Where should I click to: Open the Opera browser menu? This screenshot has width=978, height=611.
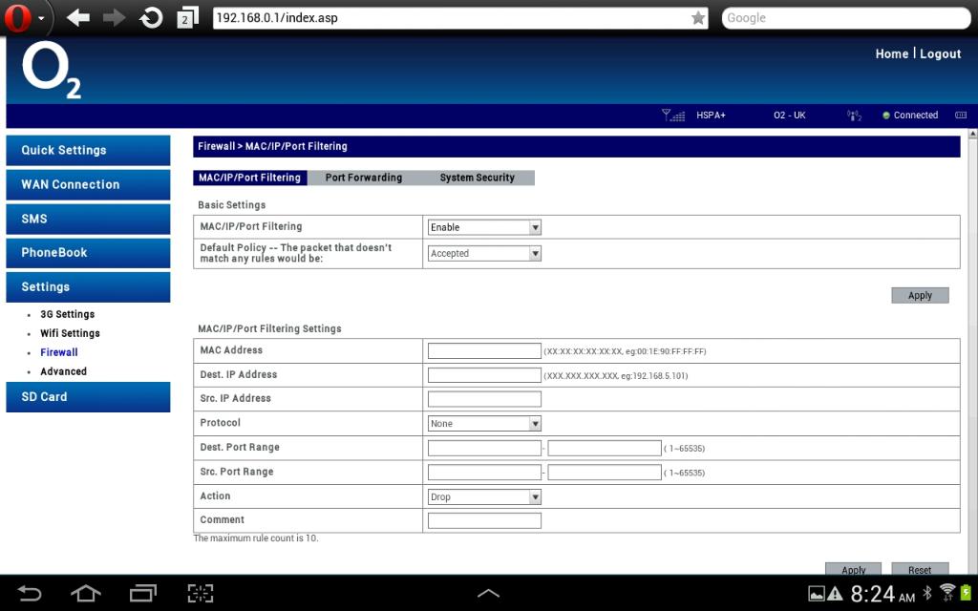(24, 18)
